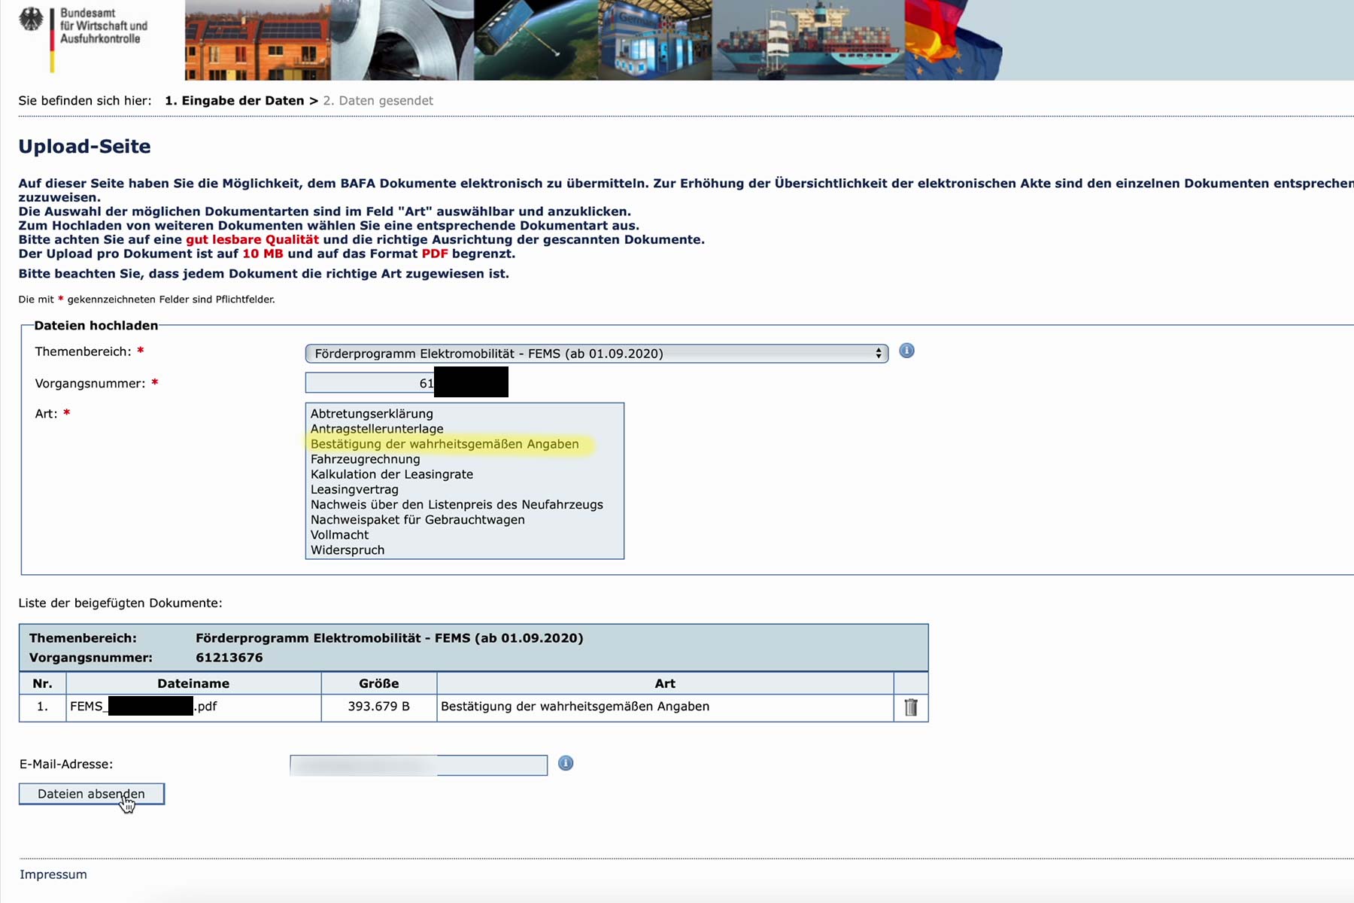Viewport: 1354px width, 903px height.
Task: Open the Impressum link
Action: (x=53, y=874)
